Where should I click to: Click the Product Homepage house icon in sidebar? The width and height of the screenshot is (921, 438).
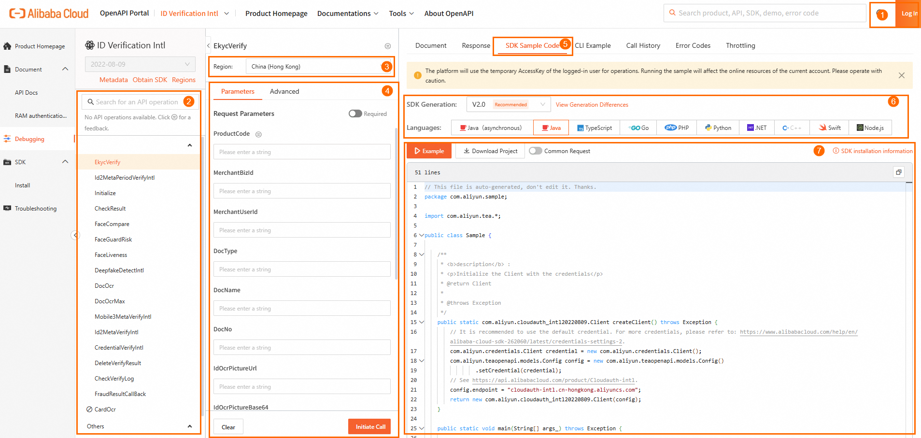click(x=7, y=46)
